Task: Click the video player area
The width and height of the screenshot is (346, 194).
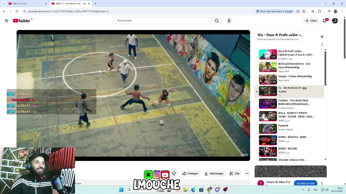Action: click(x=133, y=95)
